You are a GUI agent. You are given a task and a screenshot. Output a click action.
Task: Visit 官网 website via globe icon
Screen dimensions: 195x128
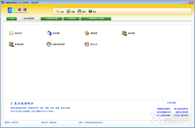(x=79, y=11)
